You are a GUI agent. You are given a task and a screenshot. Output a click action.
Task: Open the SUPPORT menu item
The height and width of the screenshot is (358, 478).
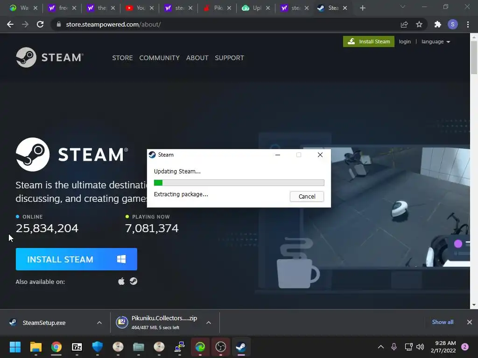(229, 58)
